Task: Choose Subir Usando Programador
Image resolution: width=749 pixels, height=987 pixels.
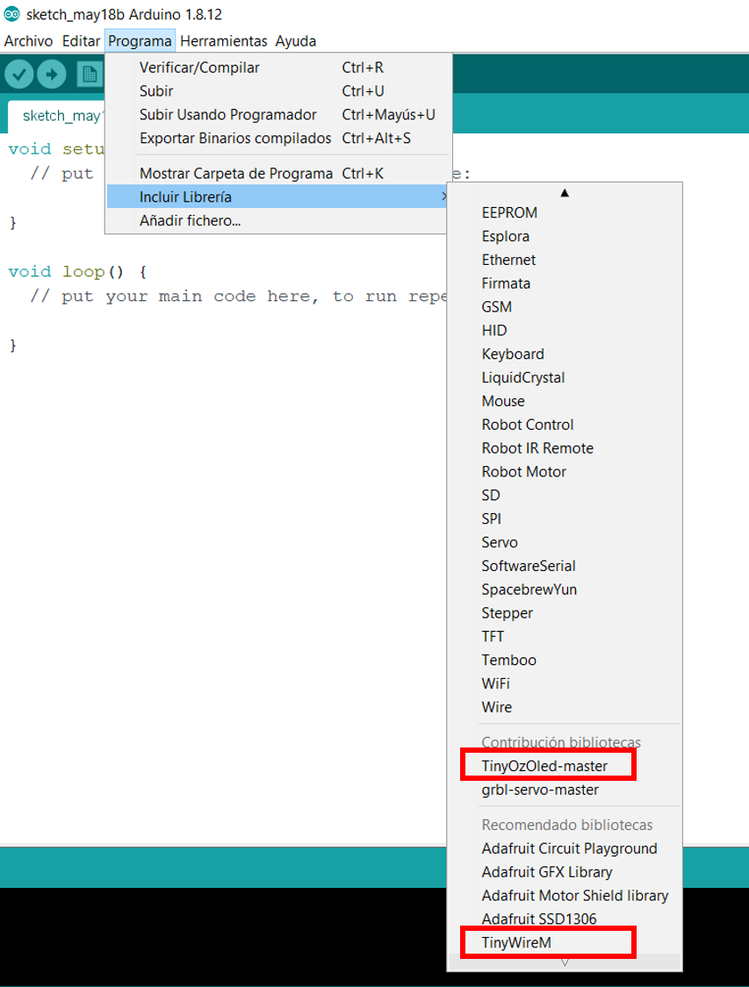Action: 278,115
